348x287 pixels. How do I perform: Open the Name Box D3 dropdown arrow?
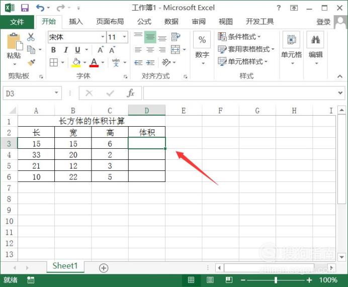coord(57,92)
